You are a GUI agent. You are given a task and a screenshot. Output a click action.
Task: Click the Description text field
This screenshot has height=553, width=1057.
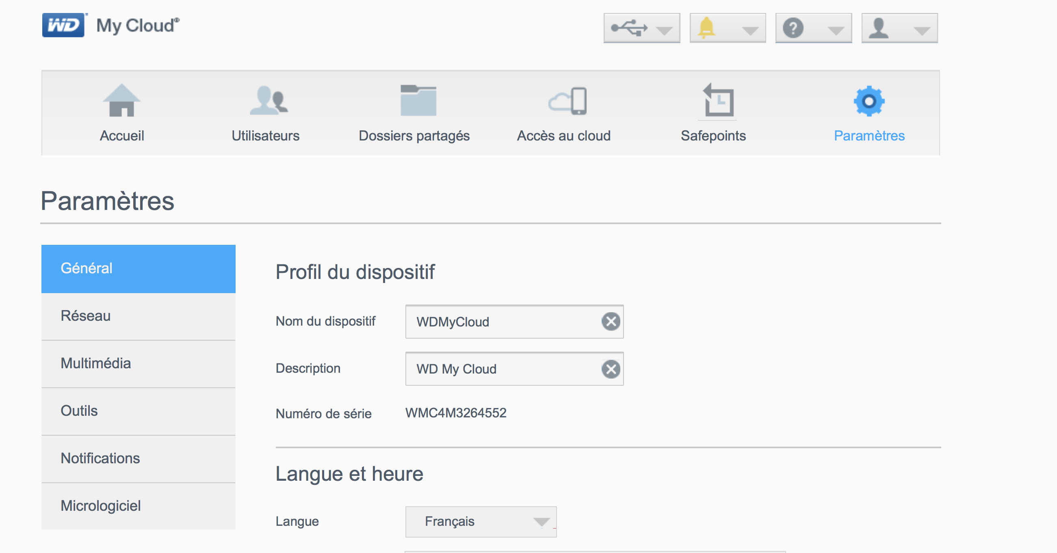tap(514, 369)
